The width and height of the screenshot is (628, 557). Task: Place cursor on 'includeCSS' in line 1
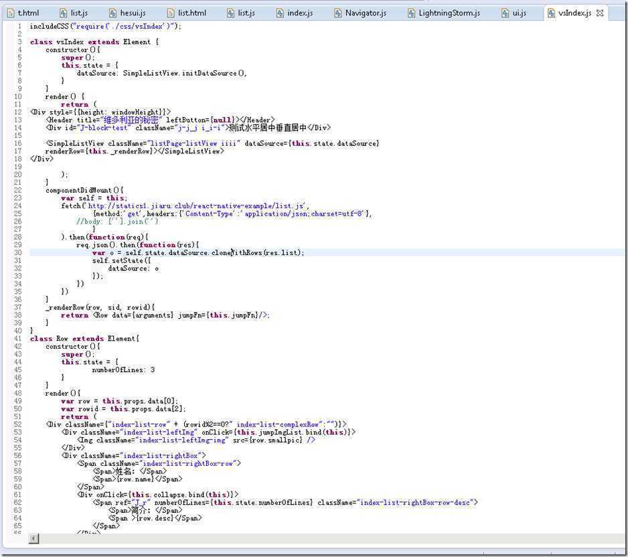coord(50,26)
